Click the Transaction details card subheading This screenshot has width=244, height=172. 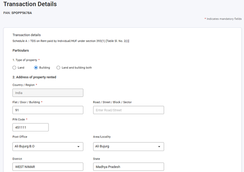pos(27,35)
